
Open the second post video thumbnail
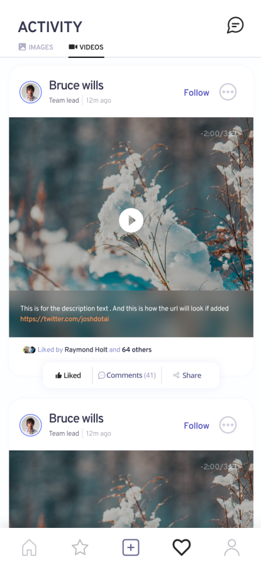point(131,489)
